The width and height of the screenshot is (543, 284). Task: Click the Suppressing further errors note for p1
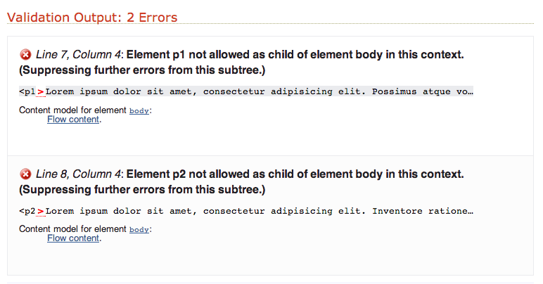(142, 70)
